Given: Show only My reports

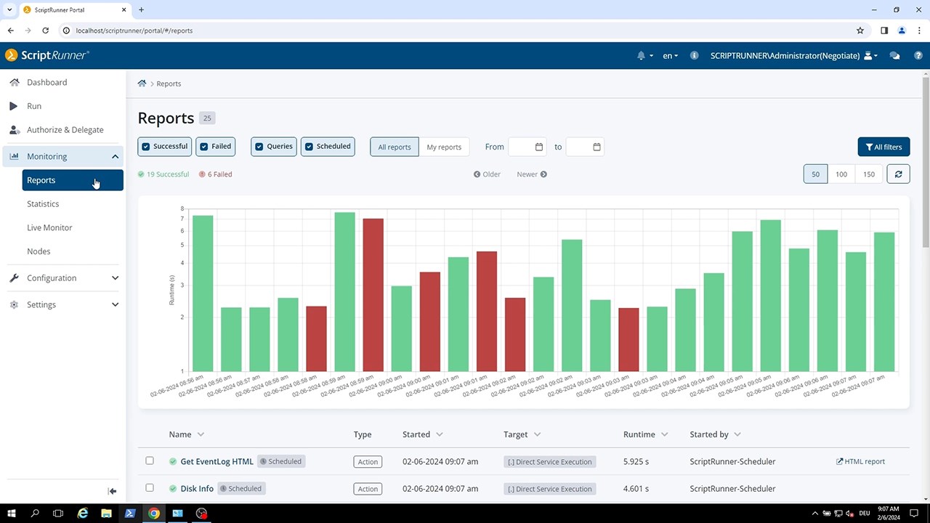Looking at the screenshot, I should pyautogui.click(x=444, y=147).
